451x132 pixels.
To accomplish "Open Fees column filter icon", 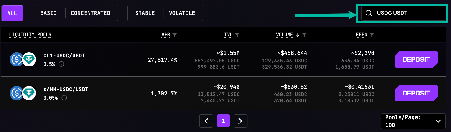I will (x=372, y=35).
